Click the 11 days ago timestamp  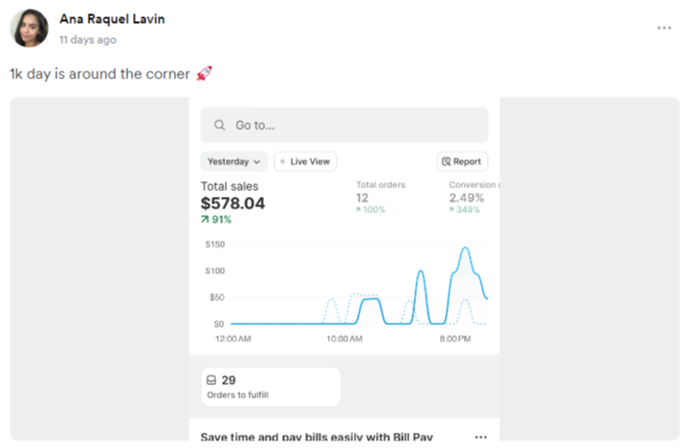tap(88, 40)
